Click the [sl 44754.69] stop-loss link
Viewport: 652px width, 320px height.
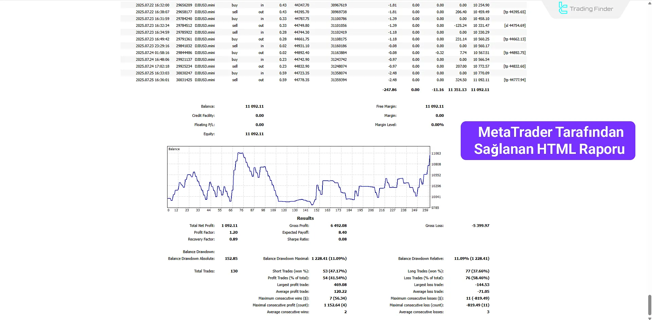pyautogui.click(x=514, y=25)
